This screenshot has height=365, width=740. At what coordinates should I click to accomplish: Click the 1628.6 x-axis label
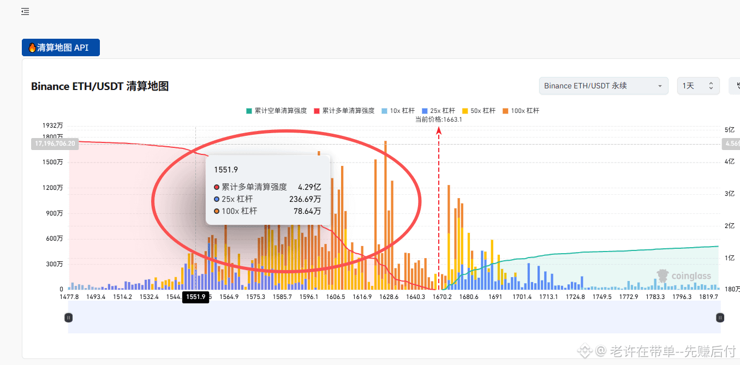(x=389, y=297)
